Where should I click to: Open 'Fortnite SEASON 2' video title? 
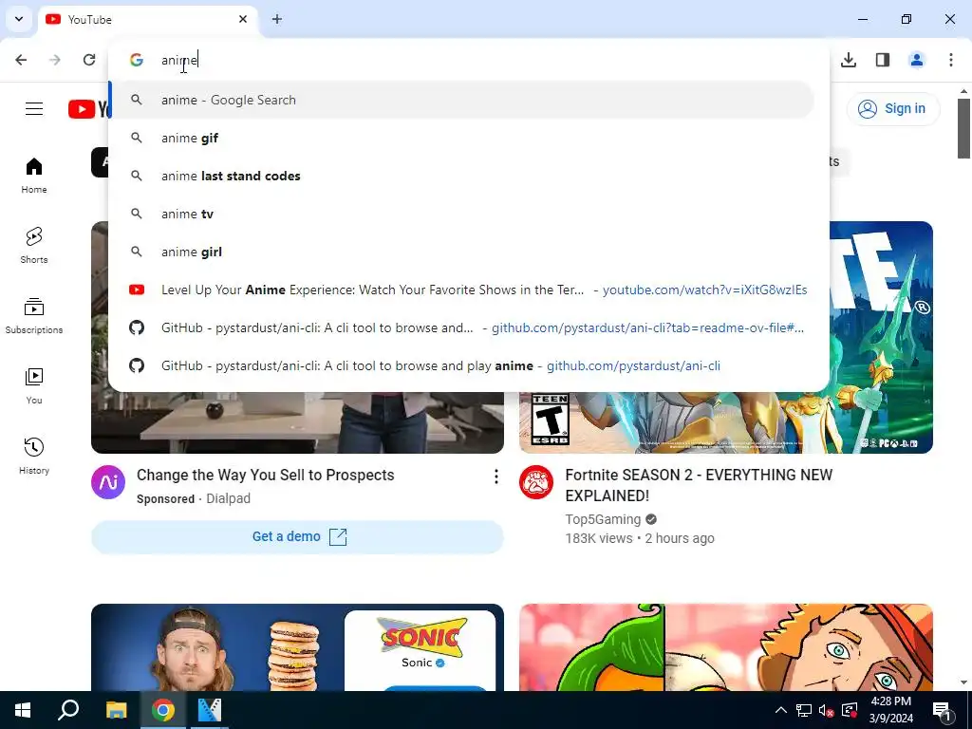tap(699, 485)
